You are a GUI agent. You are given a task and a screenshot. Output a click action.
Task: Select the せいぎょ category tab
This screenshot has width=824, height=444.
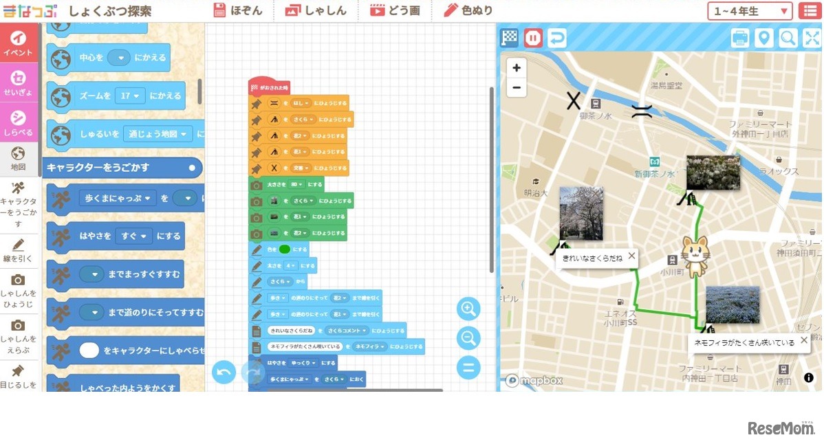click(19, 82)
